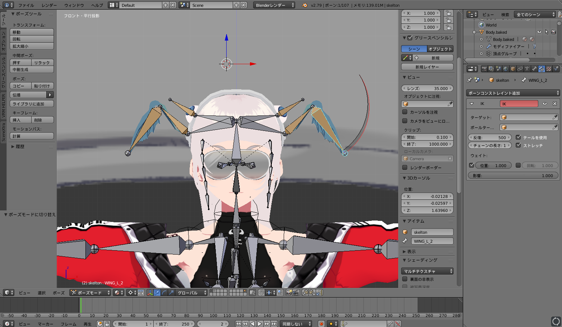Open the Bone properties tab
The image size is (562, 327).
coord(534,69)
